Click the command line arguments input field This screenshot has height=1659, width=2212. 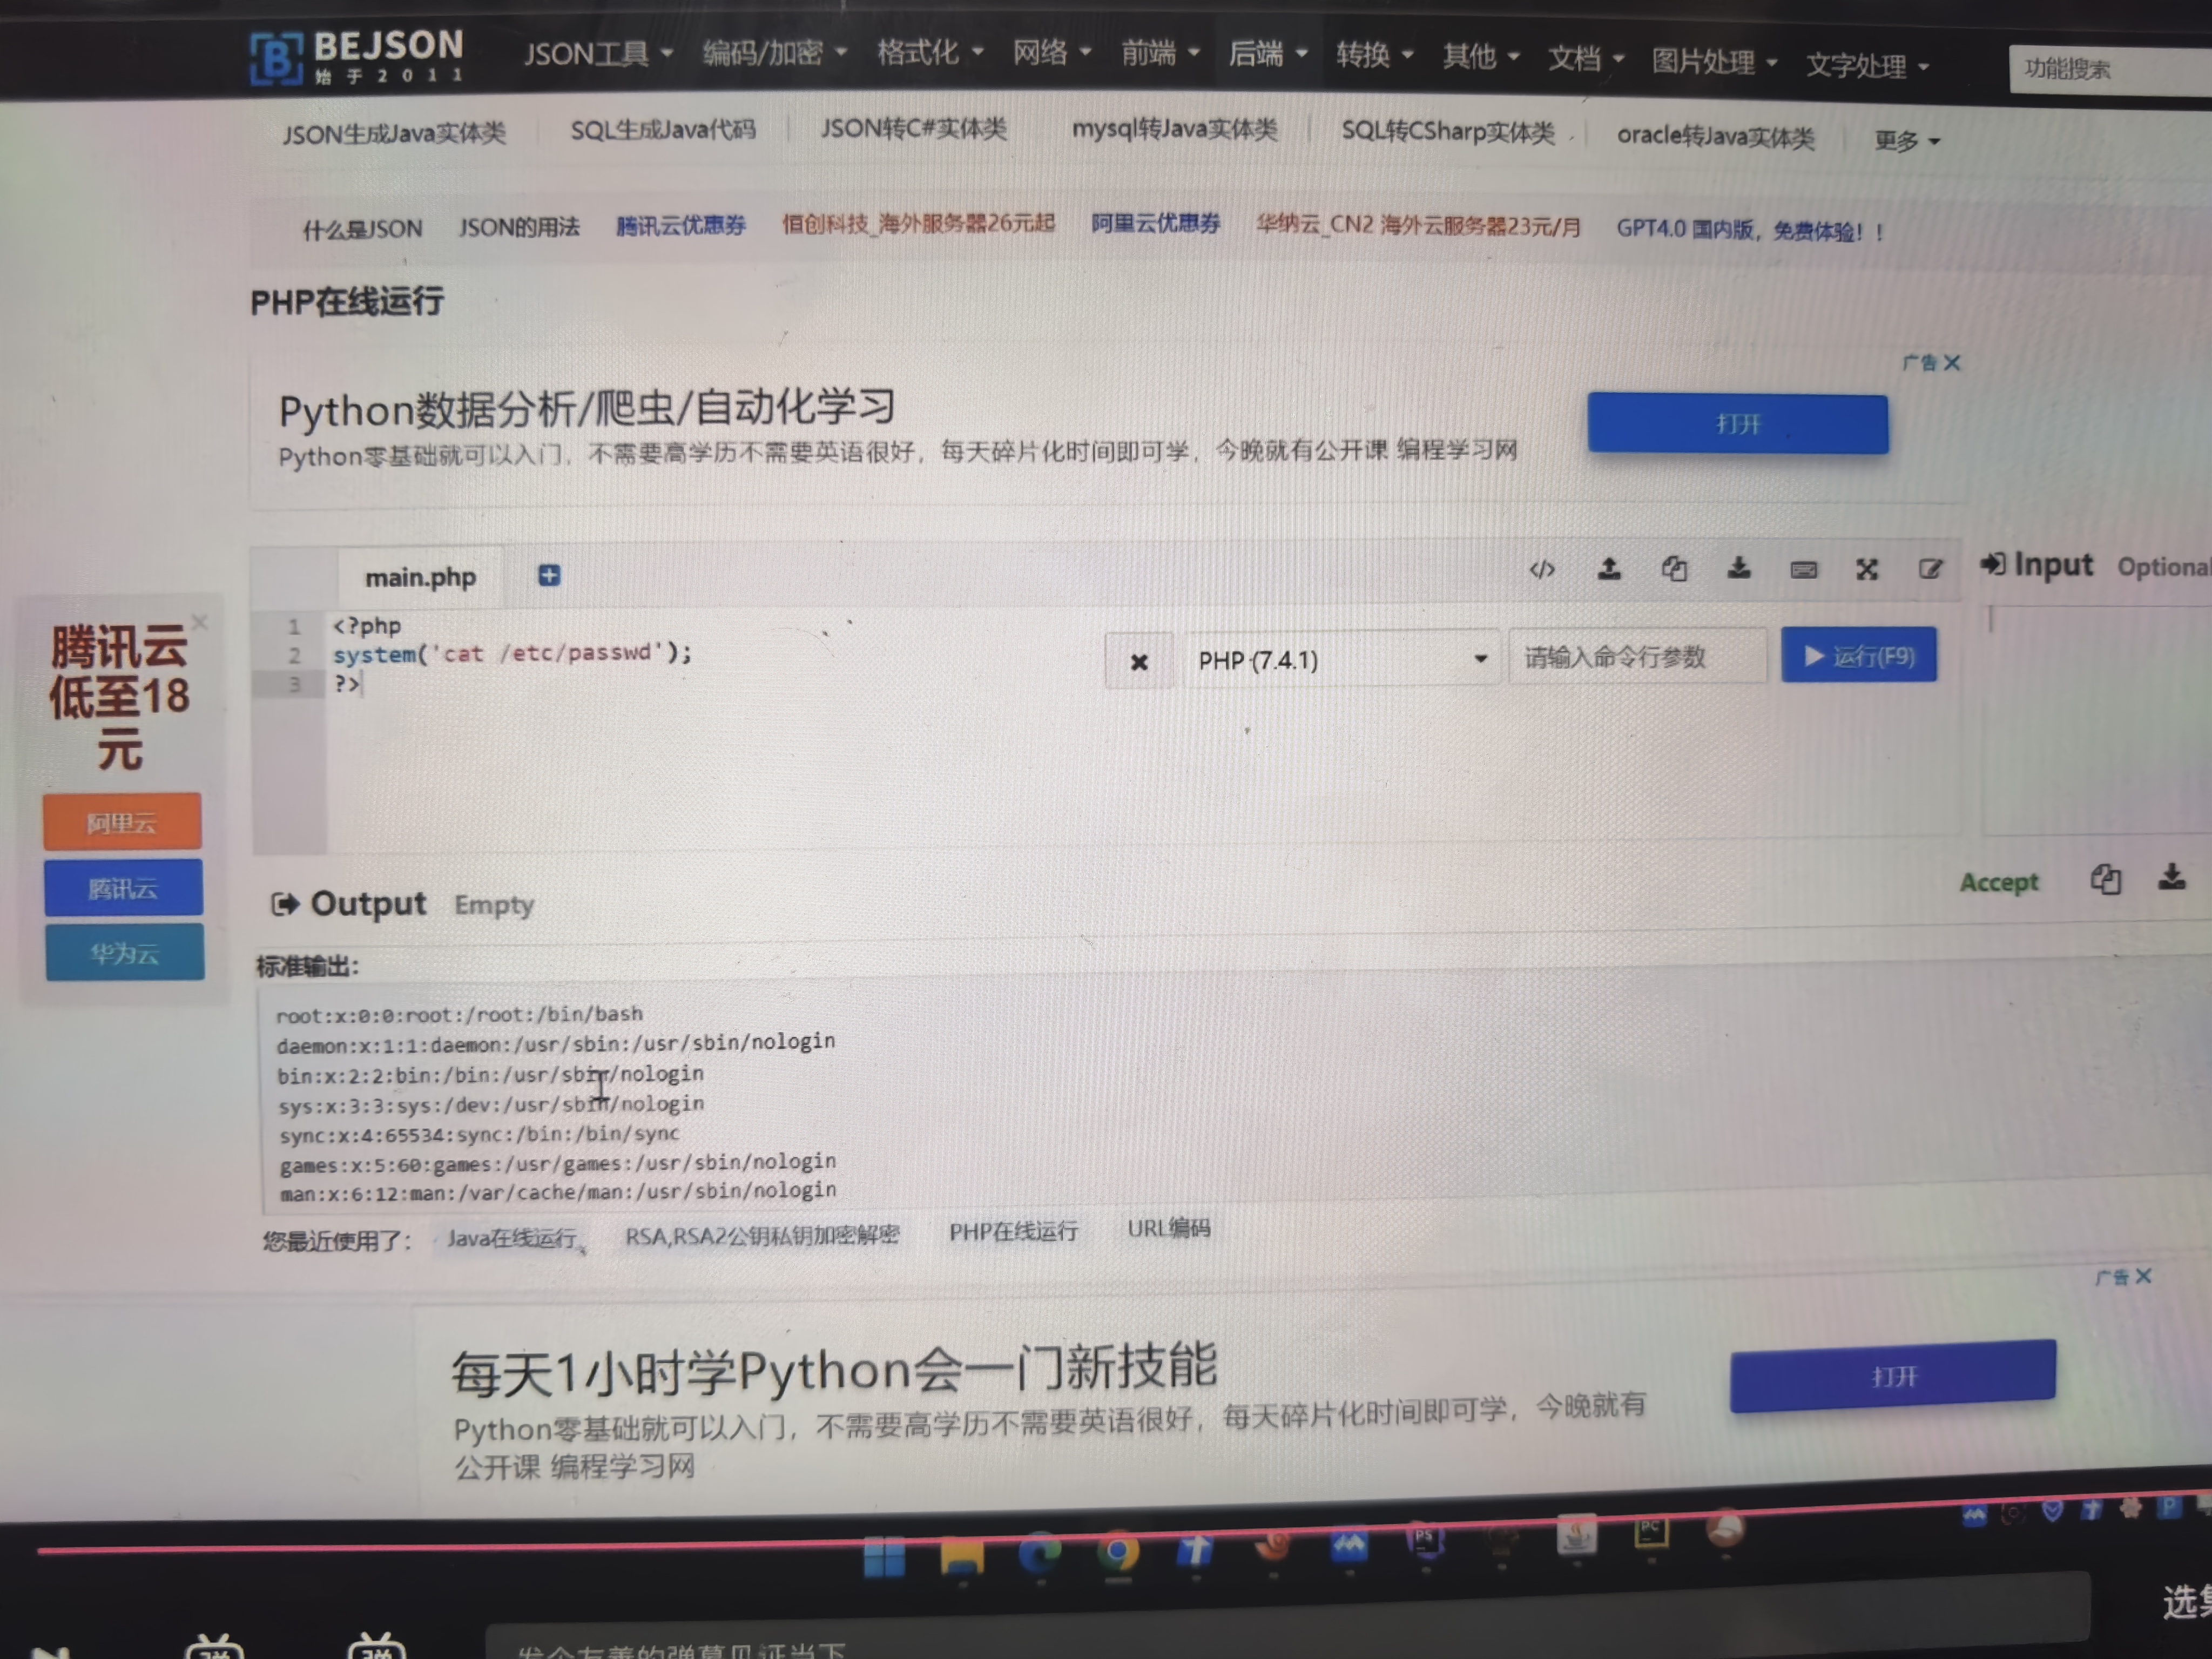(1636, 657)
